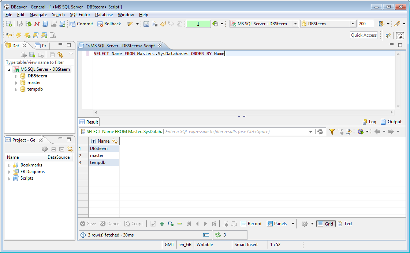Viewport: 410px width, 253px height.
Task: Expand the ER Diagrams folder
Action: pos(10,172)
